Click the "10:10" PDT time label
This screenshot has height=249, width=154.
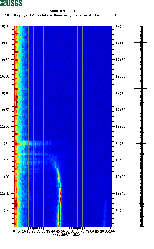tap(5, 43)
